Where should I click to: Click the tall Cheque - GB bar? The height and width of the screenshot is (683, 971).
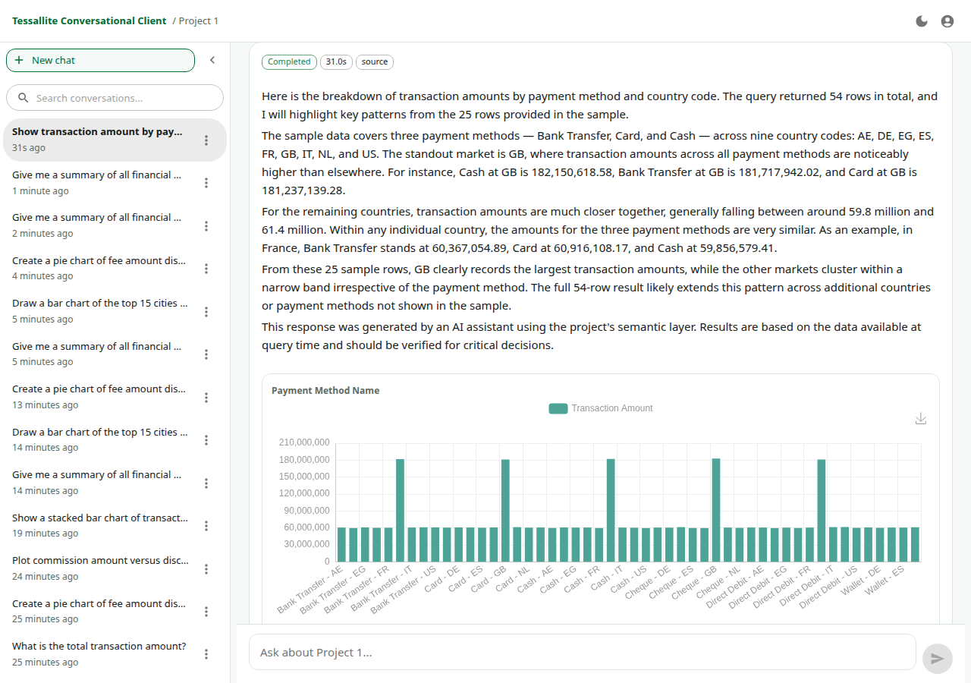click(x=716, y=510)
